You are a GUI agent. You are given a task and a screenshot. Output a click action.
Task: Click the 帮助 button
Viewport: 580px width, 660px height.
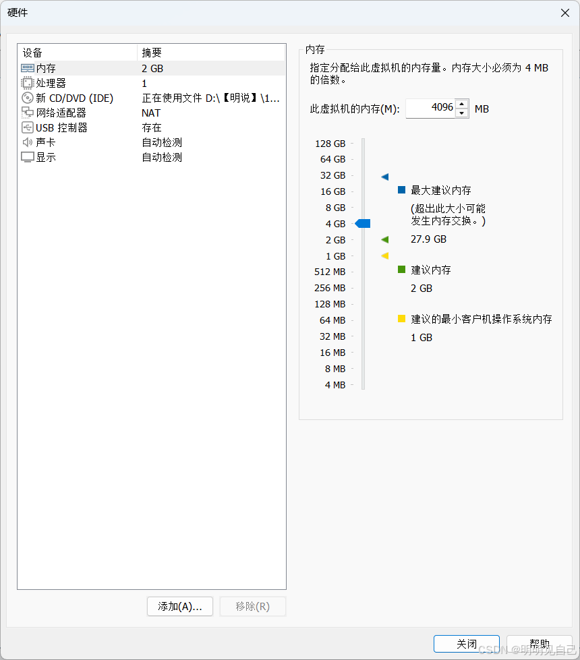(x=540, y=644)
